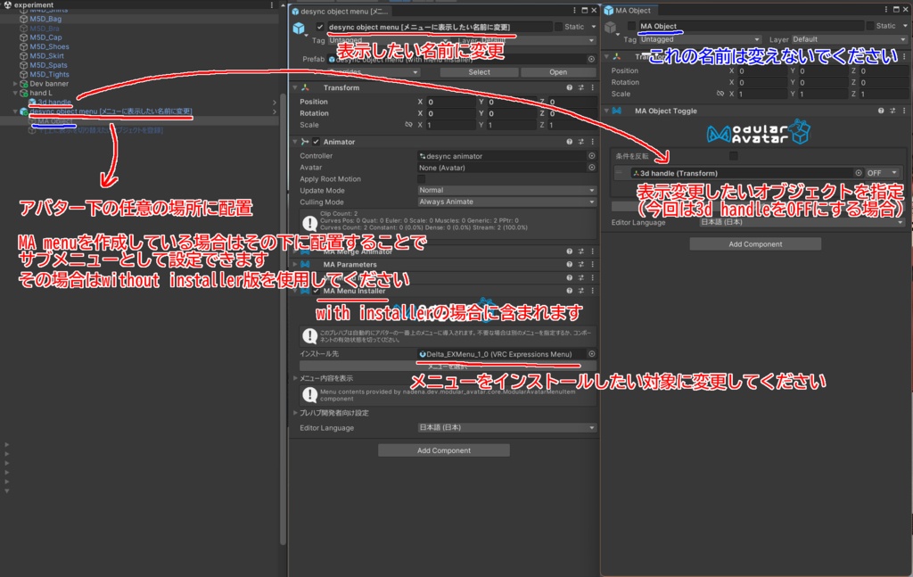The width and height of the screenshot is (913, 577).
Task: Click Add Component in MA Object inspector
Action: tap(755, 244)
